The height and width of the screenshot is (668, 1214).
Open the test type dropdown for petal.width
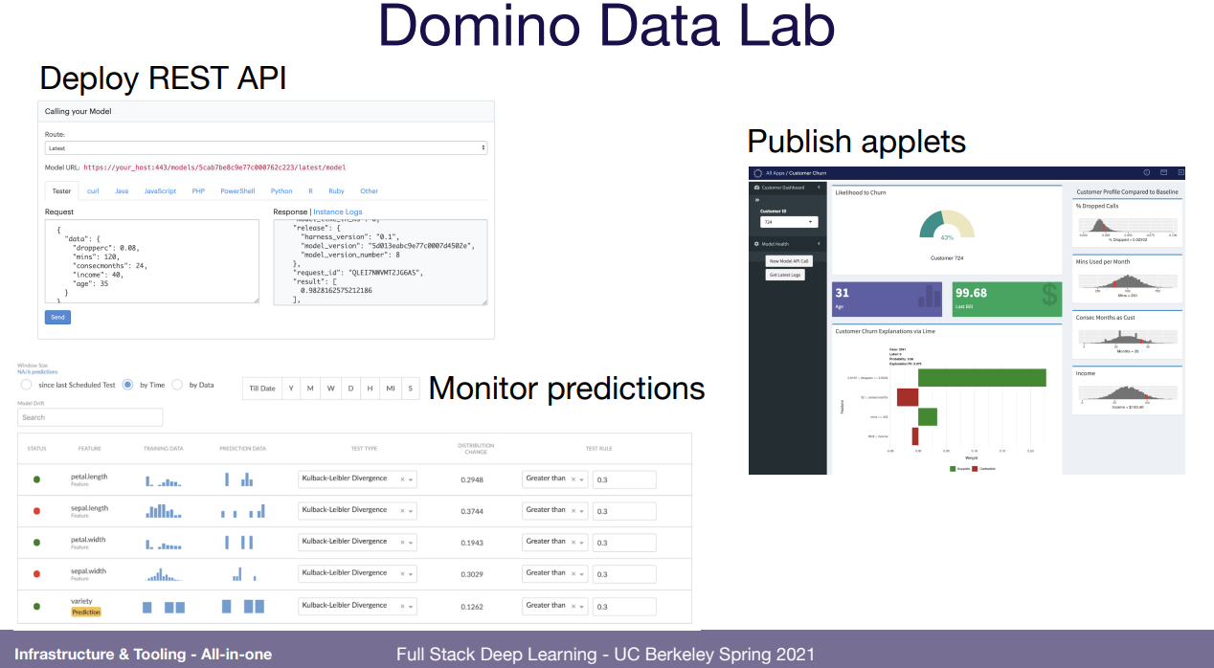click(x=357, y=542)
